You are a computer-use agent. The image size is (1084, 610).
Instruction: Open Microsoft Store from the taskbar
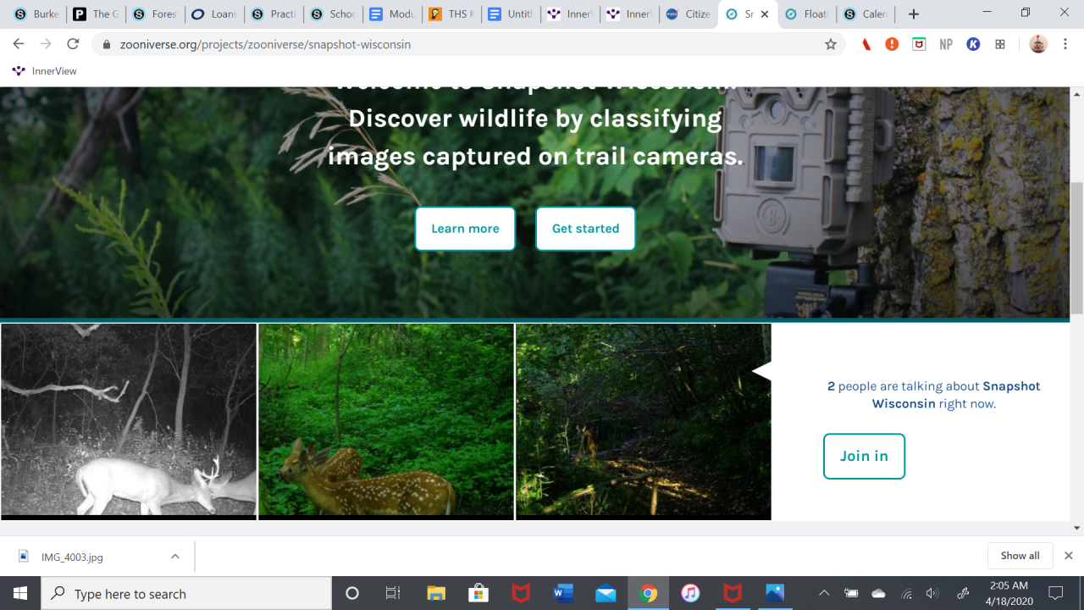(x=478, y=593)
